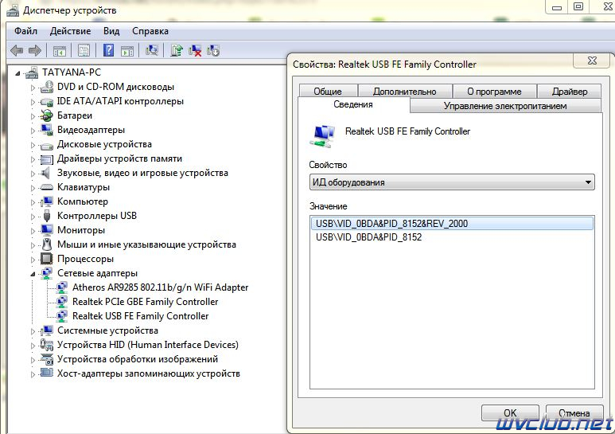Viewport: 615px width, 434px height.
Task: Click Update driver software toolbar icon
Action: tap(177, 51)
